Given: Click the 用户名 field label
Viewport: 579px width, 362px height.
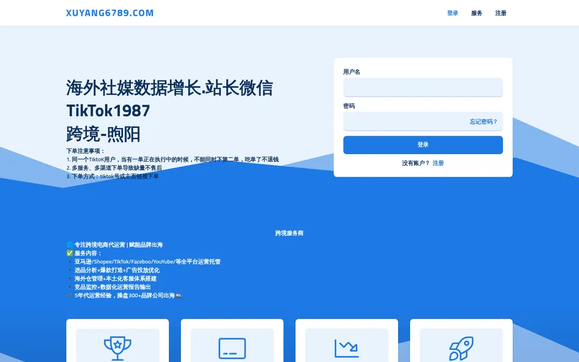Looking at the screenshot, I should (352, 72).
